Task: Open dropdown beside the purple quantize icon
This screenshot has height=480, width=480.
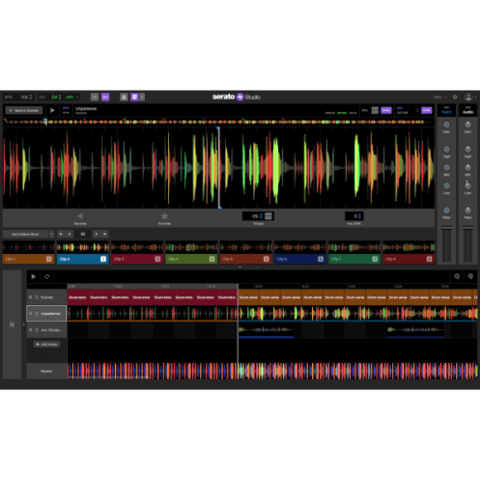Action: [142, 97]
